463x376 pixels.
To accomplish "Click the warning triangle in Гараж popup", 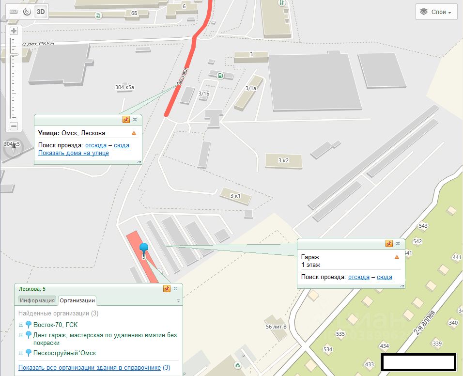I will click(x=397, y=257).
